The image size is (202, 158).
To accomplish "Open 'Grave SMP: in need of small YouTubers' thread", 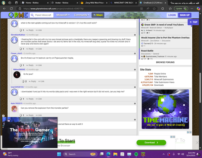I will [x=164, y=25].
